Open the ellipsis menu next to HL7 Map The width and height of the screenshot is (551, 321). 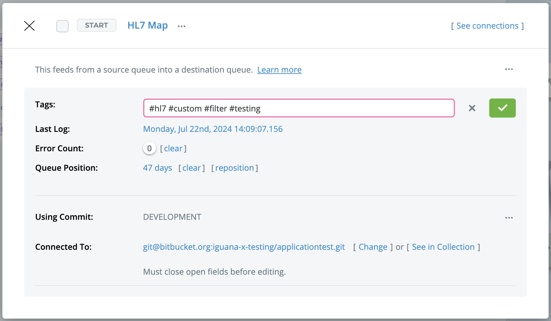coord(182,26)
